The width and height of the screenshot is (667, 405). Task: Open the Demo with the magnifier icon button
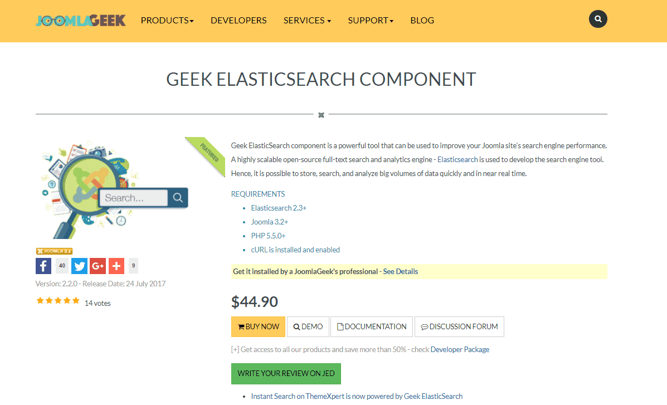(x=308, y=326)
